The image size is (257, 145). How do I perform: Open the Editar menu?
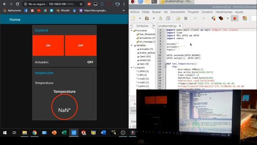[x=146, y=12]
